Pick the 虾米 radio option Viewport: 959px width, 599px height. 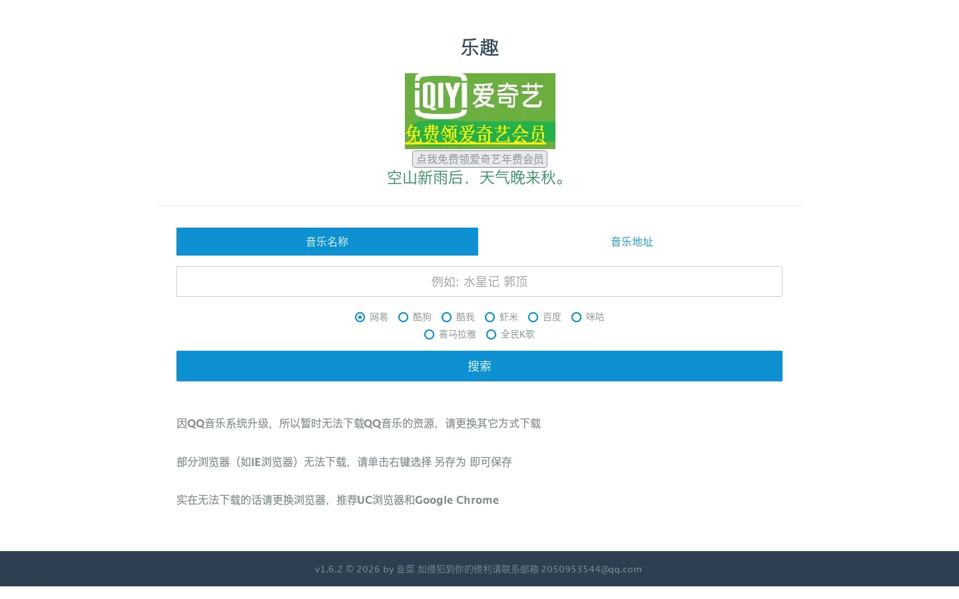tap(490, 317)
